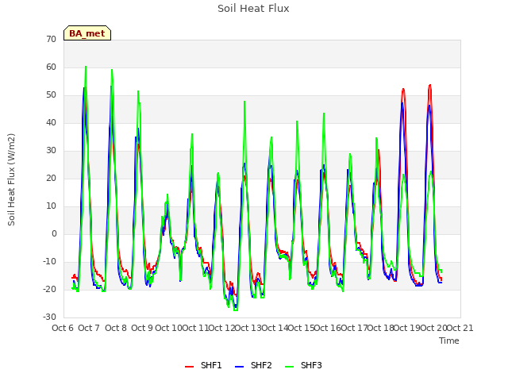Click the blue SHF2 legend line swatch
This screenshot has height=381, width=508.
tap(239, 367)
